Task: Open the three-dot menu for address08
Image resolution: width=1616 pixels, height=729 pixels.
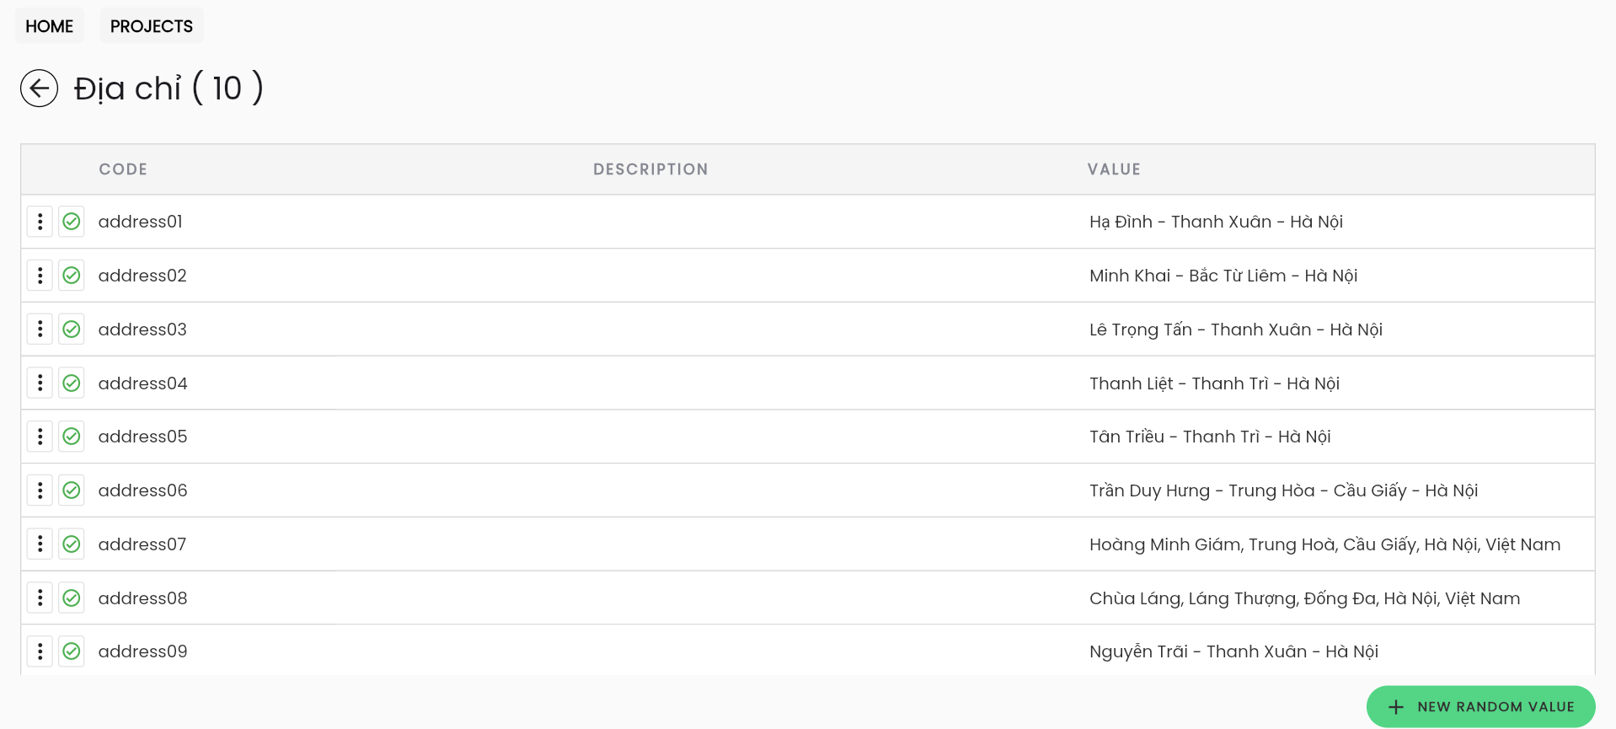Action: (x=40, y=598)
